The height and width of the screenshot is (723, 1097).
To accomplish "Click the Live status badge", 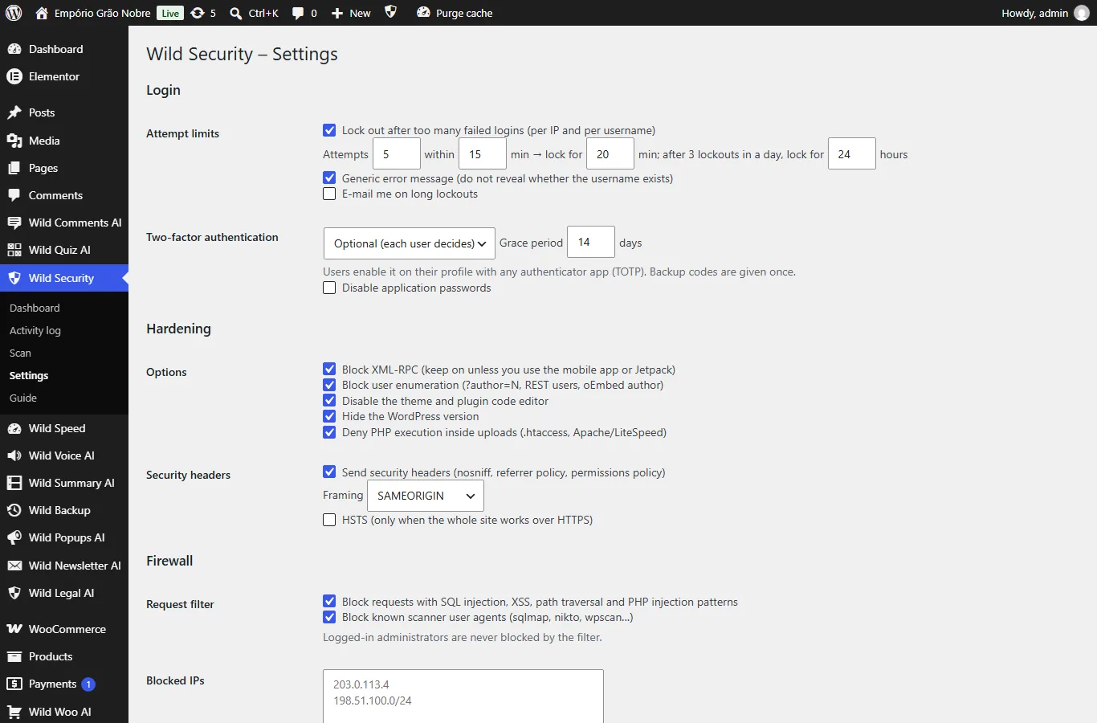I will point(170,13).
